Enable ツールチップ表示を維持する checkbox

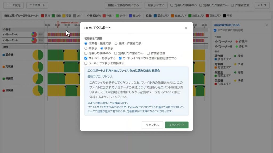coord(86,63)
